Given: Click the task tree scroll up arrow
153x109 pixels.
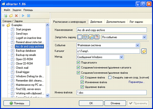Looking at the screenshot, I should pos(47,25).
